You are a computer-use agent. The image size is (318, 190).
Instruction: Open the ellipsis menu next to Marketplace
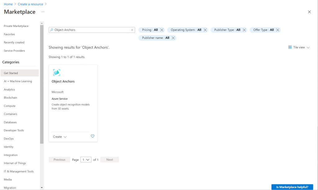(x=43, y=12)
